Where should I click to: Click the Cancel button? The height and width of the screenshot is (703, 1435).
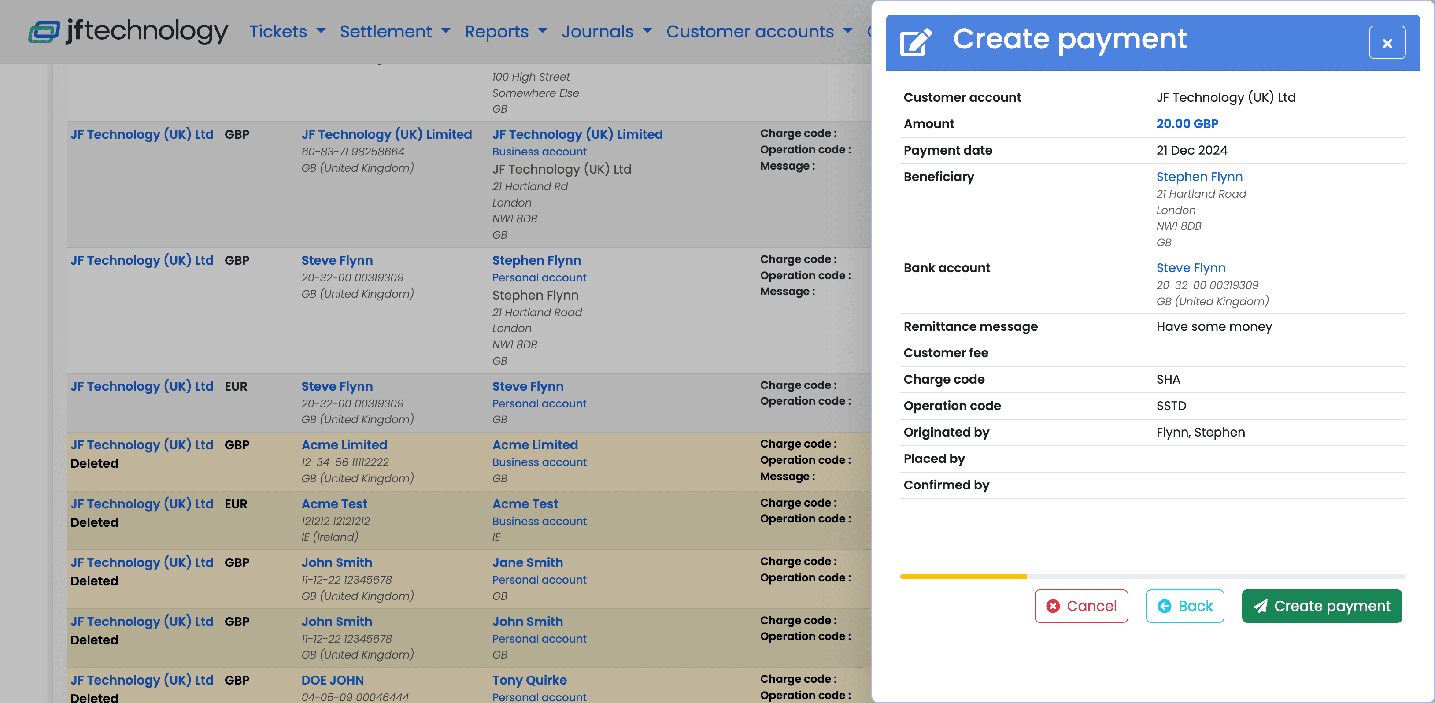click(1081, 606)
